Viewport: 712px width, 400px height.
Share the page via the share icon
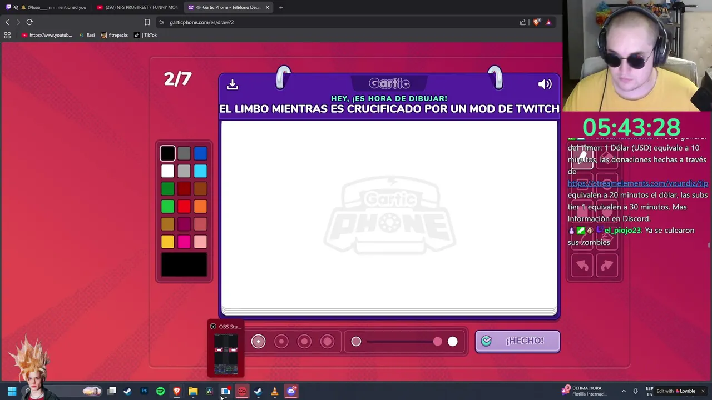[523, 22]
